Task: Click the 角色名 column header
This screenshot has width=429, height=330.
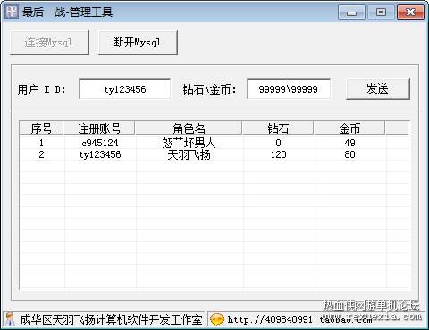Action: pos(189,128)
